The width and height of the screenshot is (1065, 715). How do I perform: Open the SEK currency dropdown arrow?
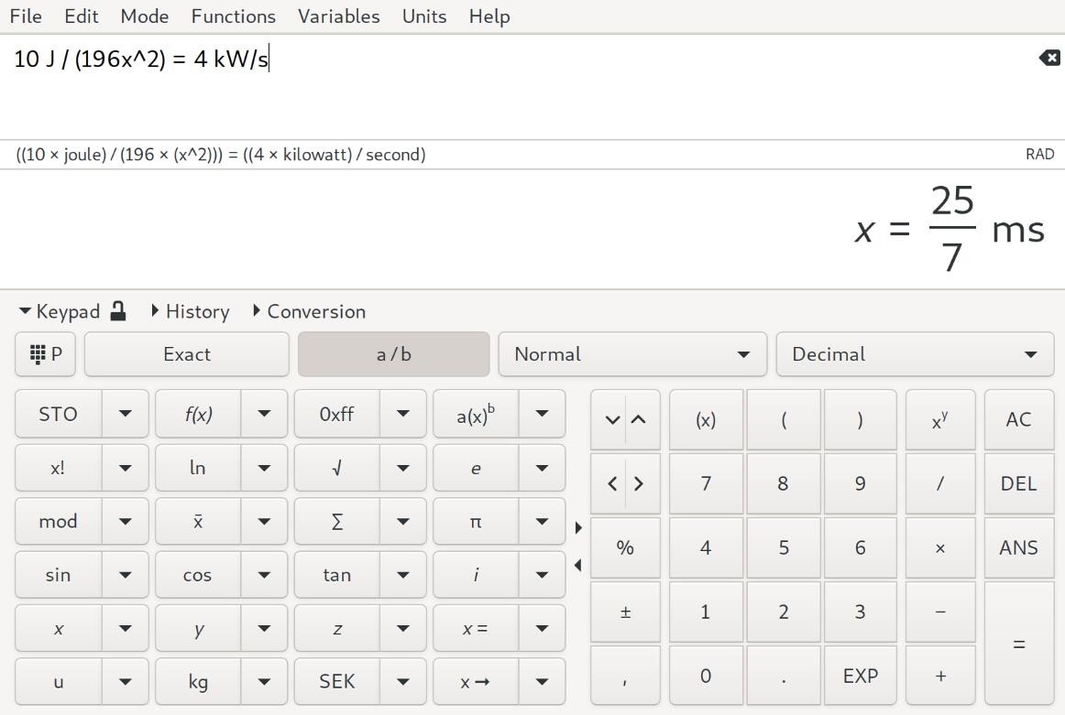[x=402, y=682]
